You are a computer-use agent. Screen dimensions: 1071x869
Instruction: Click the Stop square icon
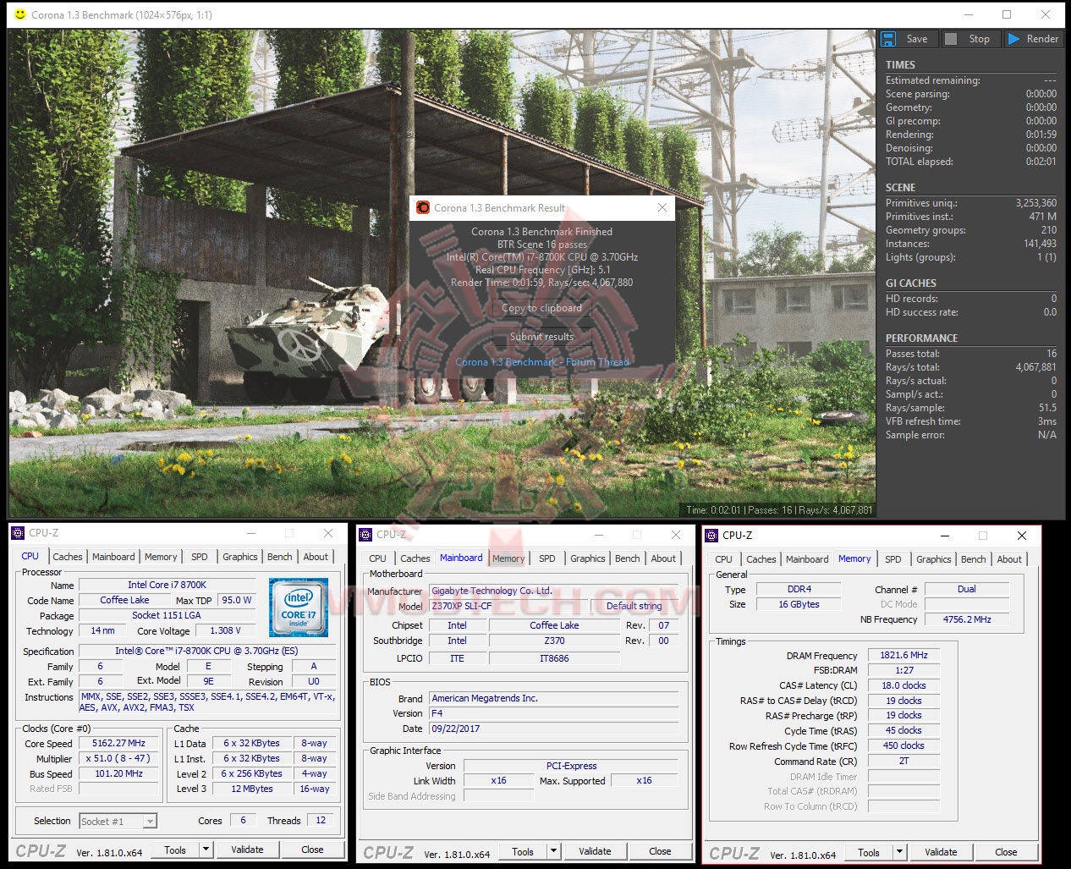pyautogui.click(x=951, y=39)
